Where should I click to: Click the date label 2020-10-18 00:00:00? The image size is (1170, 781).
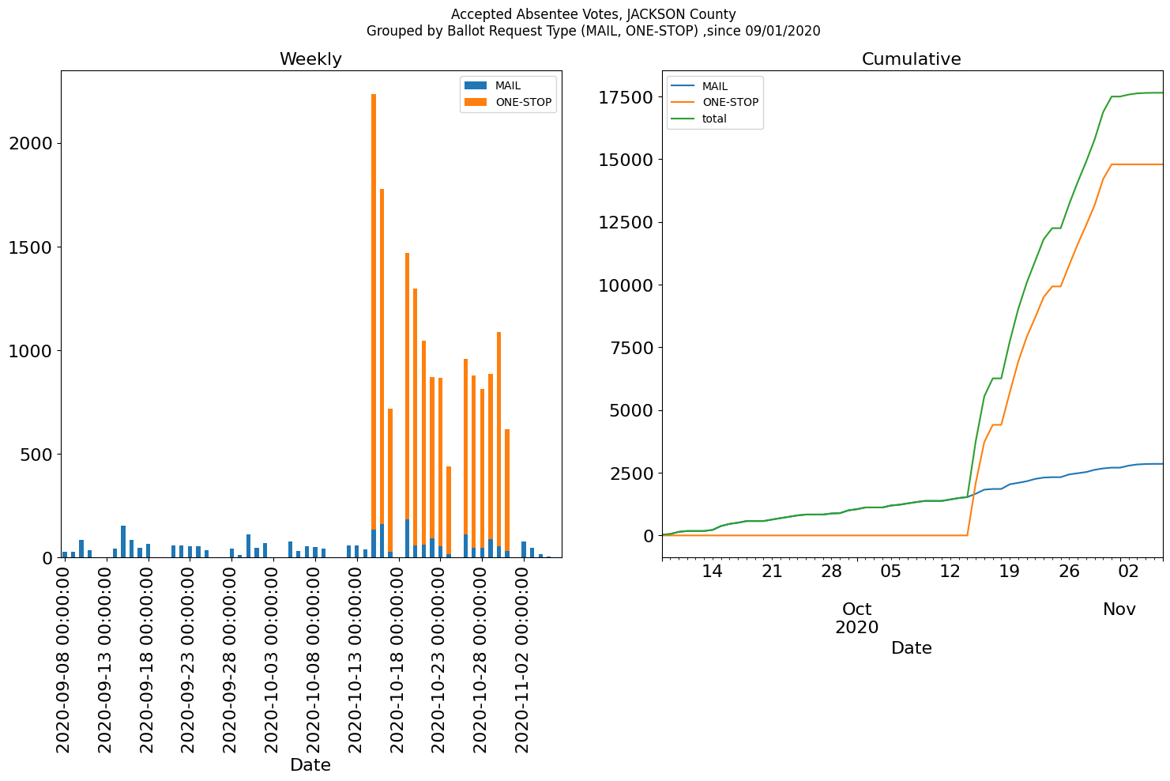point(399,658)
